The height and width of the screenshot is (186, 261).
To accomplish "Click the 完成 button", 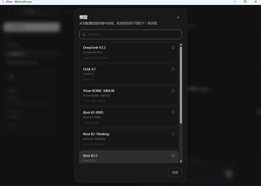I will 175,172.
